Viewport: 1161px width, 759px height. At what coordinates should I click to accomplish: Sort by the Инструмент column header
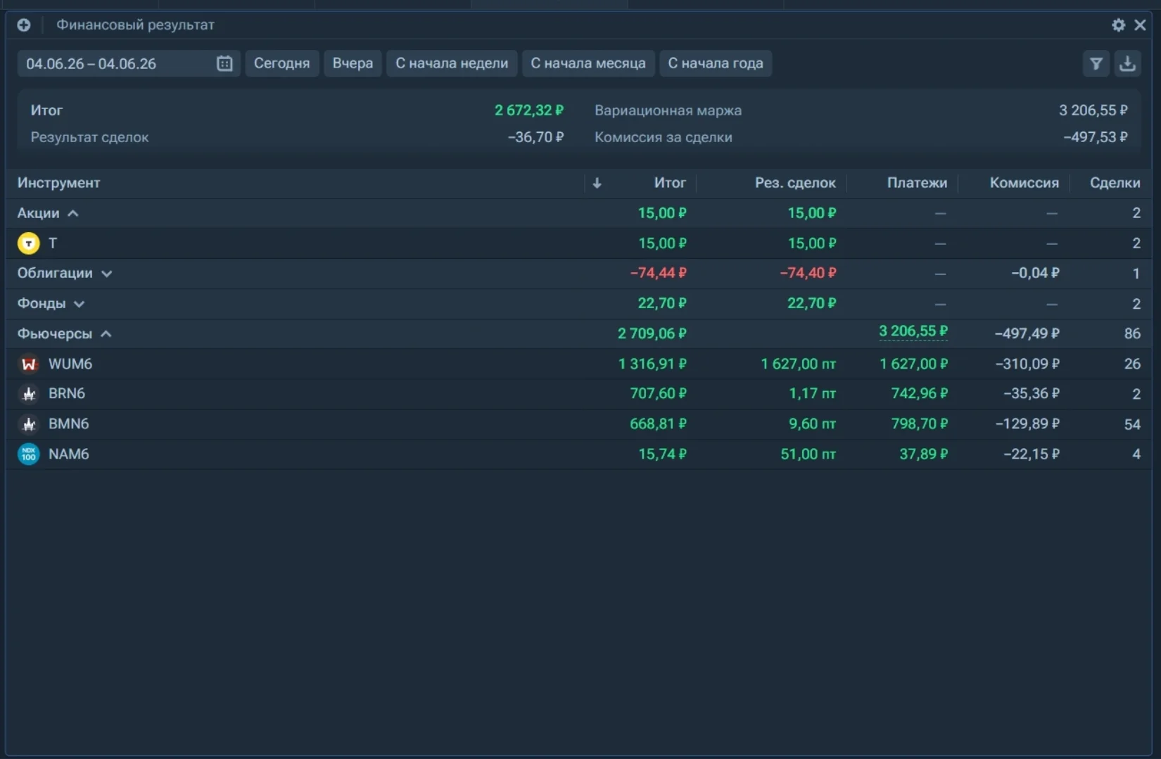pos(58,183)
